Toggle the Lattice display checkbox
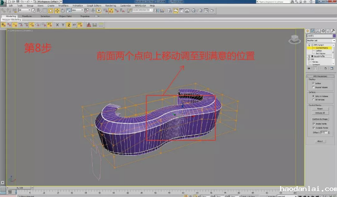Image resolution: width=337 pixels, height=197 pixels. tap(313, 83)
